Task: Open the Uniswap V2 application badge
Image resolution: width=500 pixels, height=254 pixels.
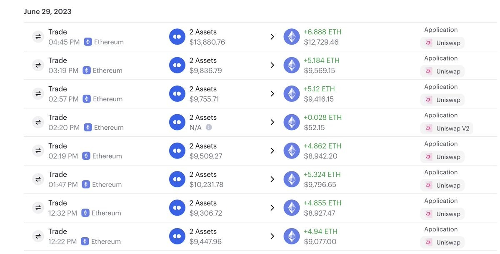Action: click(x=447, y=128)
